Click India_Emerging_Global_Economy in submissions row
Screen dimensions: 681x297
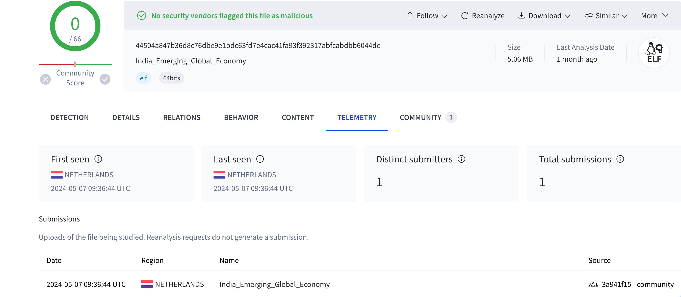pyautogui.click(x=274, y=284)
